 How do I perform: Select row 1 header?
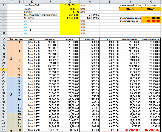(4, 5)
